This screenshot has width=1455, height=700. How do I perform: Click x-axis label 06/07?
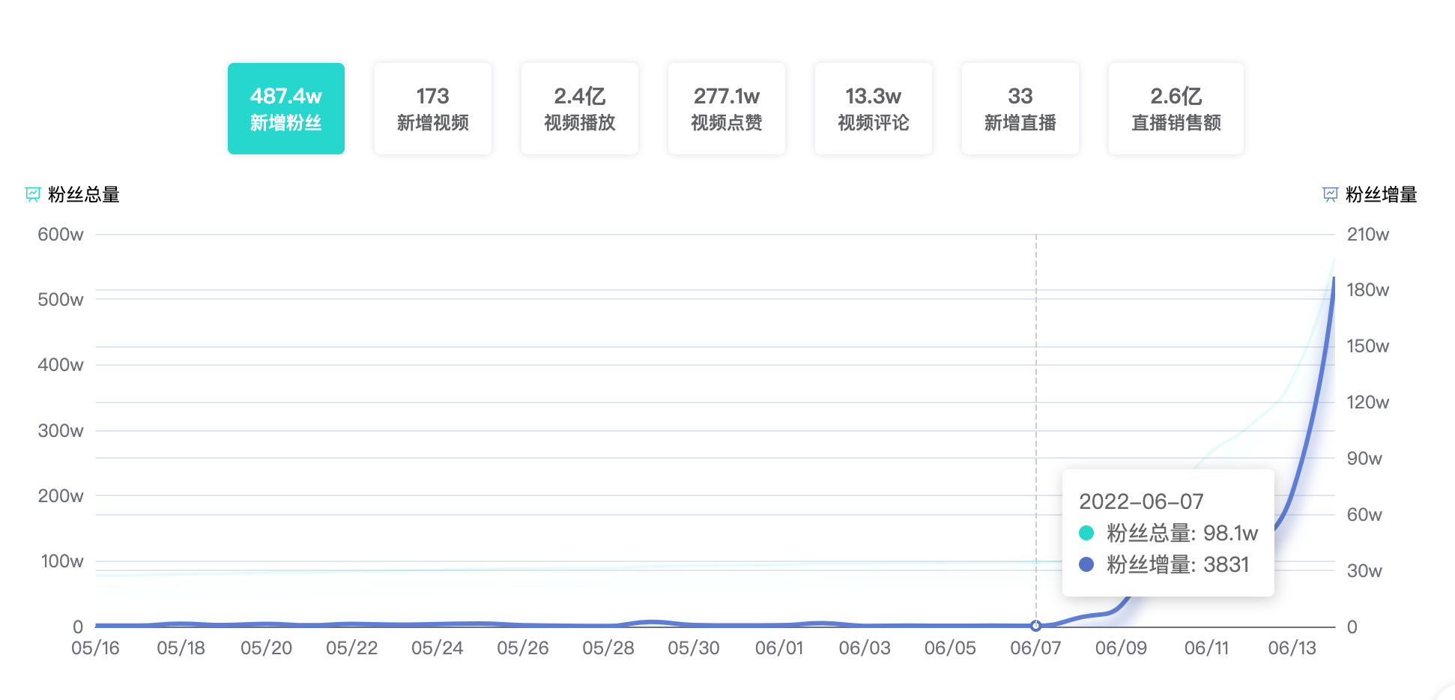tap(1035, 648)
